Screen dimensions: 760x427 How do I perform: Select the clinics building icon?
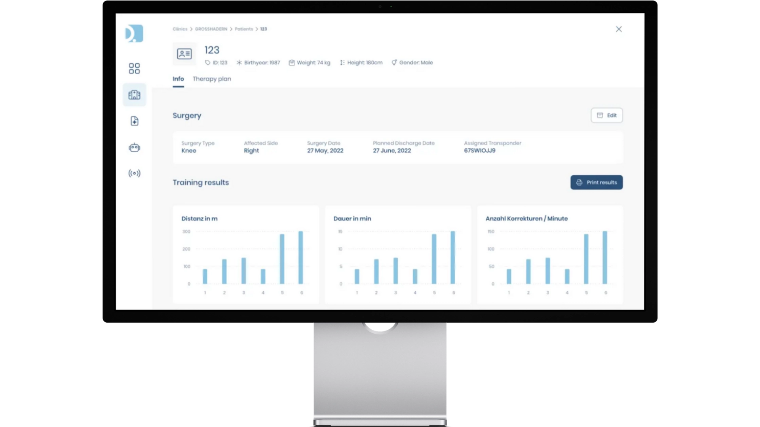[134, 94]
